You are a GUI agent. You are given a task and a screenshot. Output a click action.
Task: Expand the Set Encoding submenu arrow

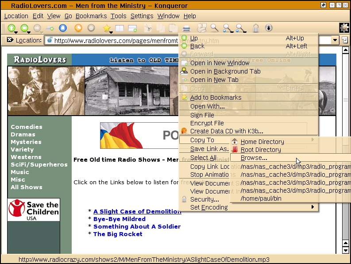pos(313,207)
